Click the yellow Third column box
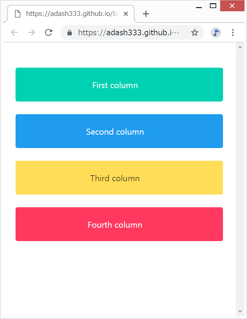 (x=119, y=178)
